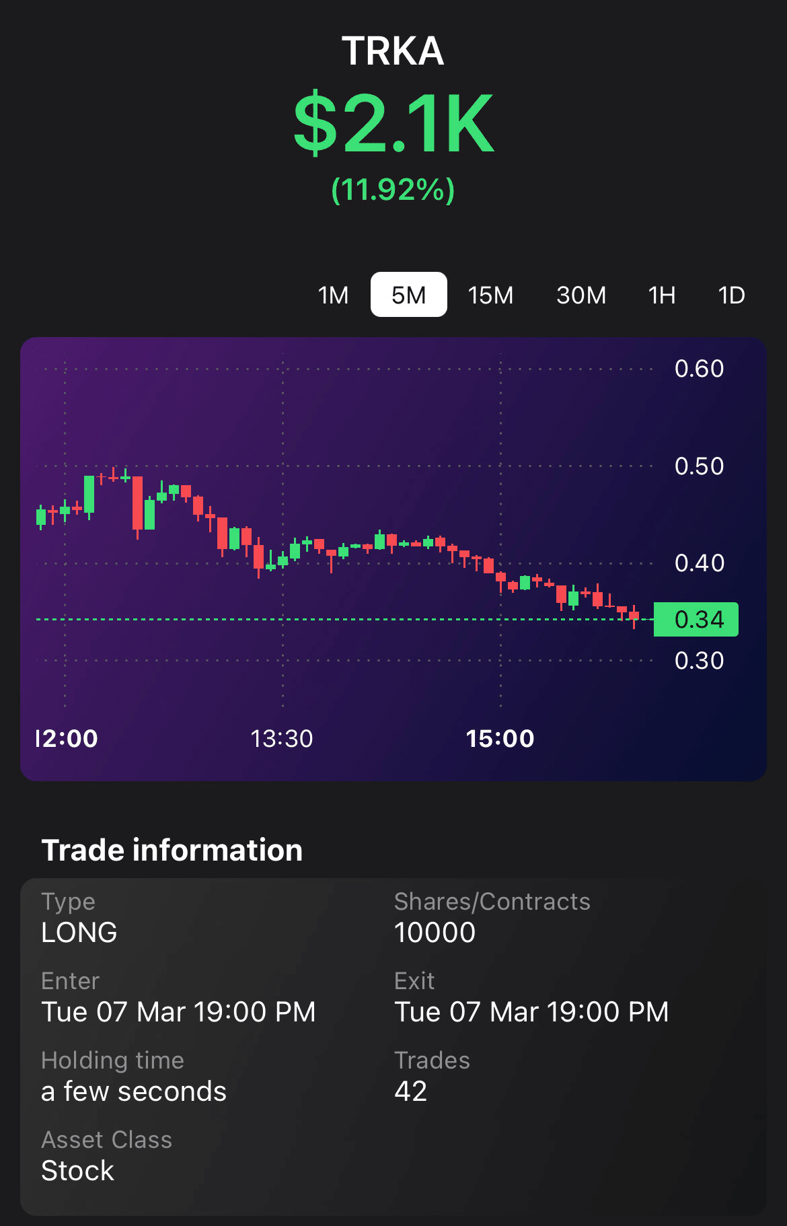This screenshot has height=1226, width=787.
Task: Switch to the 5M chart interval
Action: (x=408, y=295)
